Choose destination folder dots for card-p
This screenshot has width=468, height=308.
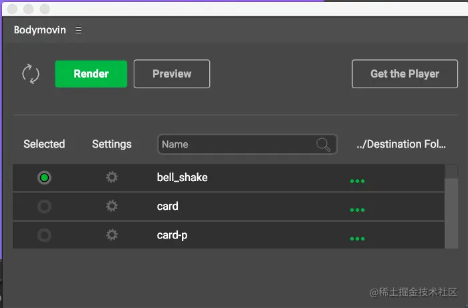pyautogui.click(x=357, y=239)
